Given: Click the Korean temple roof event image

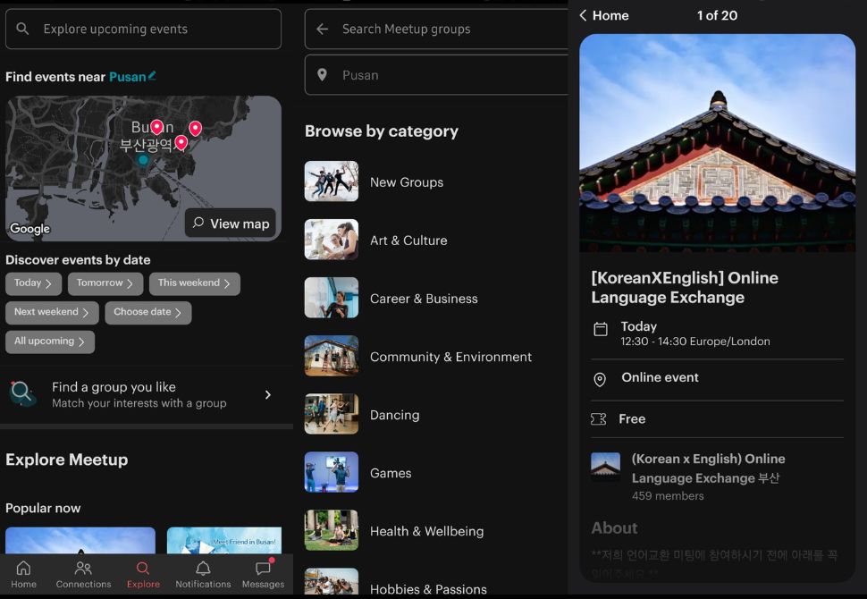Looking at the screenshot, I should tap(717, 143).
